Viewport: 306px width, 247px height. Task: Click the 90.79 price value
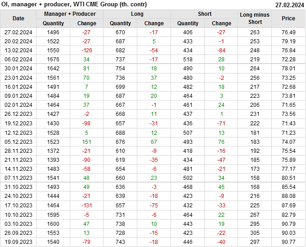click(288, 224)
